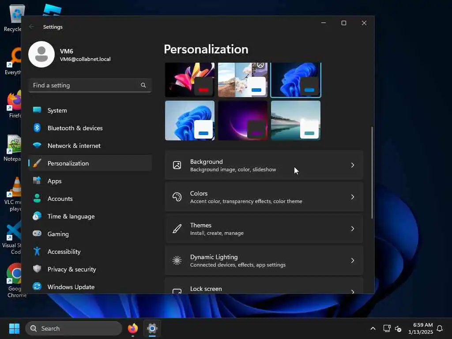Apply the light blue bloom theme thumbnail
452x339 pixels.
pyautogui.click(x=190, y=121)
